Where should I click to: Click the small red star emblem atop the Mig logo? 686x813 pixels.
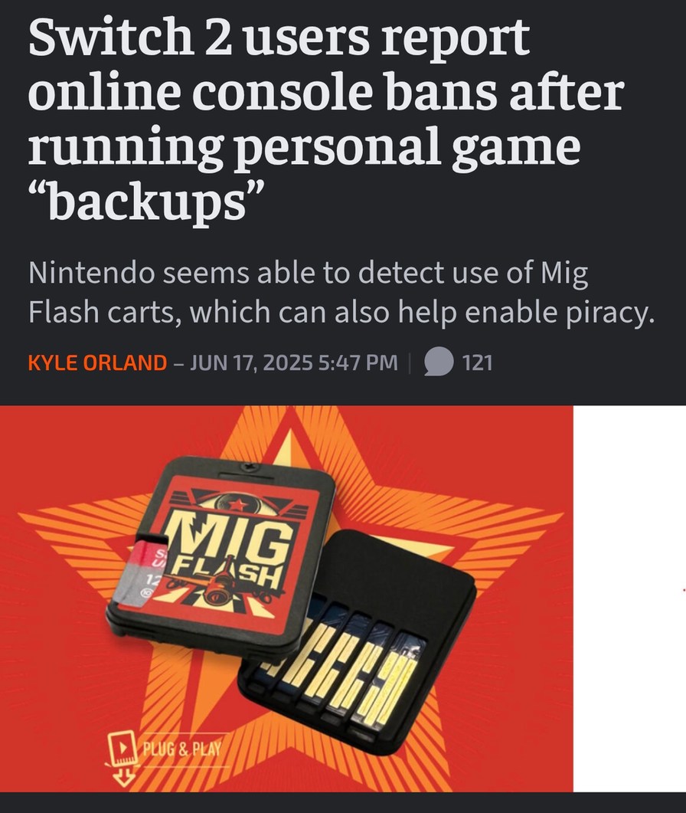click(238, 504)
